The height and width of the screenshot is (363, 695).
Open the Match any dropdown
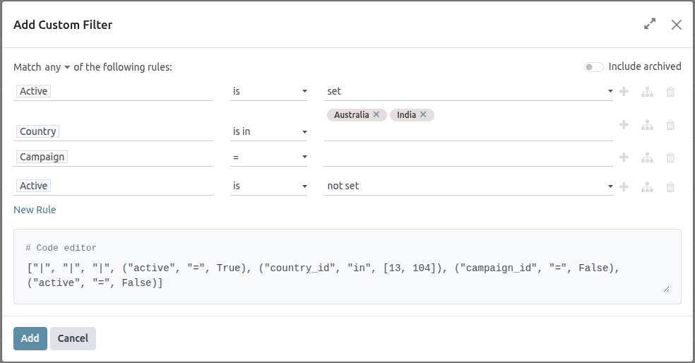tap(57, 68)
